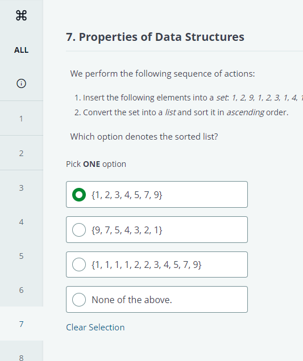This screenshot has height=361, width=303.
Task: Select current question 7 in sidebar
Action: [x=21, y=324]
